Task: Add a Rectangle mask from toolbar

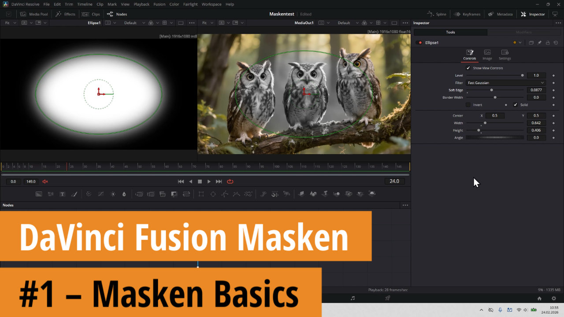Action: 201,194
